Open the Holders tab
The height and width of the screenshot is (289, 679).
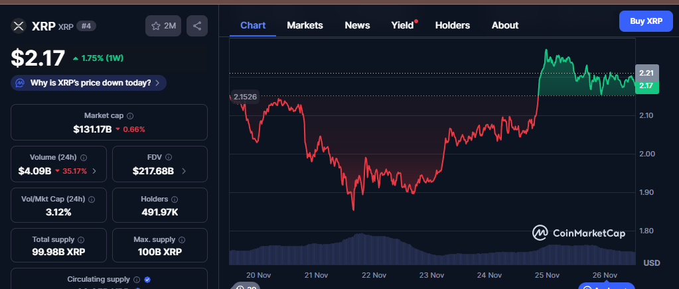click(452, 25)
